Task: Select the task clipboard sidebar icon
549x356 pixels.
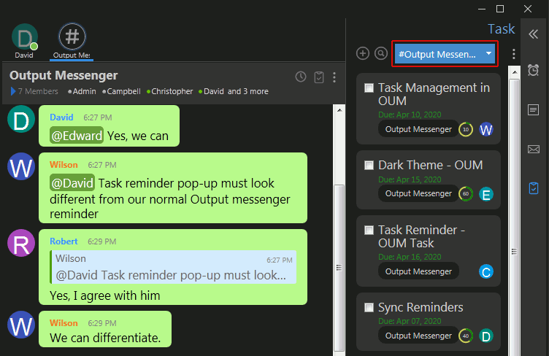Action: [533, 188]
